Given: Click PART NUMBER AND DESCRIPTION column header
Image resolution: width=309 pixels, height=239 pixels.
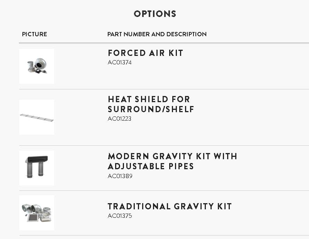Looking at the screenshot, I should click(x=157, y=34).
